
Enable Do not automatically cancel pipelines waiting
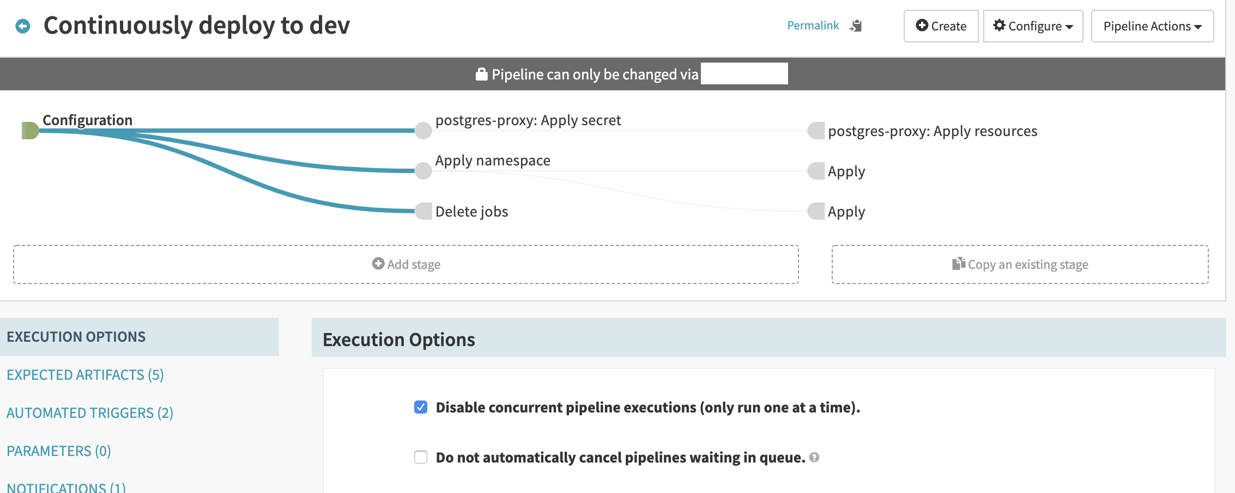point(420,457)
